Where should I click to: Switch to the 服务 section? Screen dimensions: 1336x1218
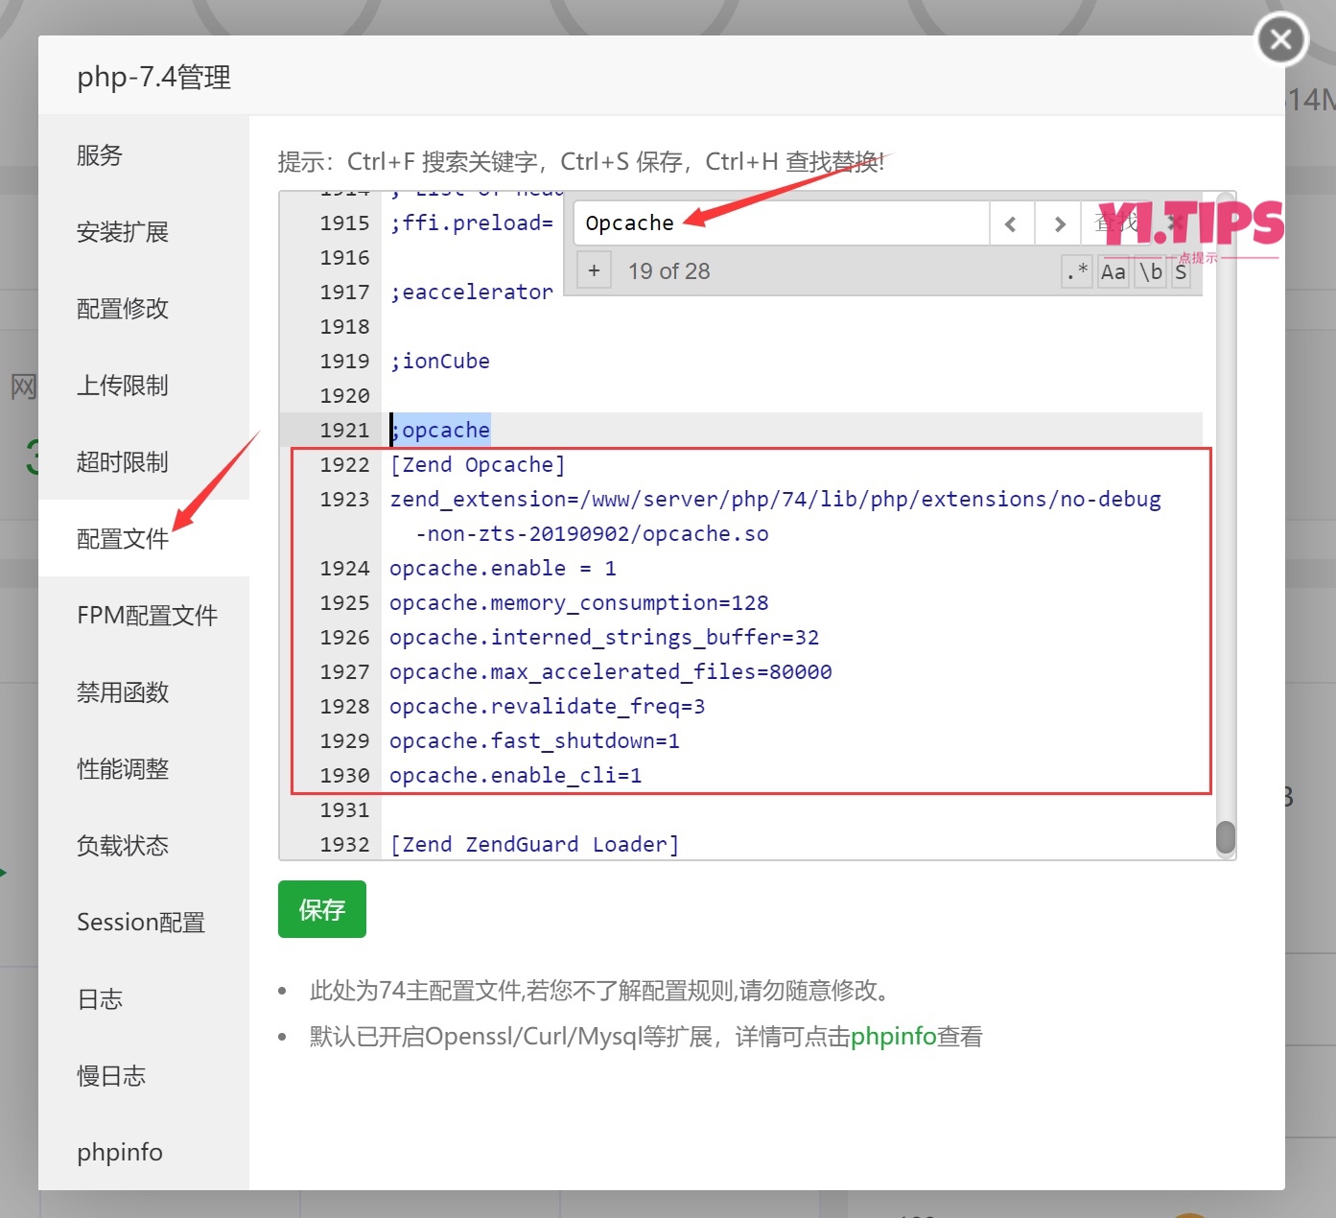point(99,154)
